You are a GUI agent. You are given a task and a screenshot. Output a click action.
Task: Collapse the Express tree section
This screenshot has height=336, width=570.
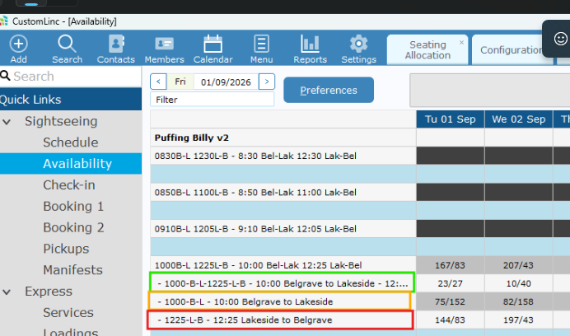pyautogui.click(x=7, y=292)
